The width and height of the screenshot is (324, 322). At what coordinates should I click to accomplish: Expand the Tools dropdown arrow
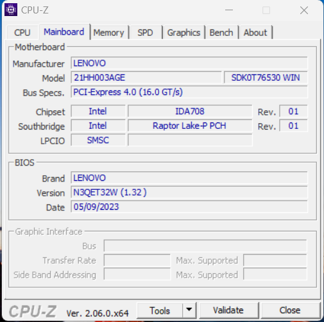point(189,310)
